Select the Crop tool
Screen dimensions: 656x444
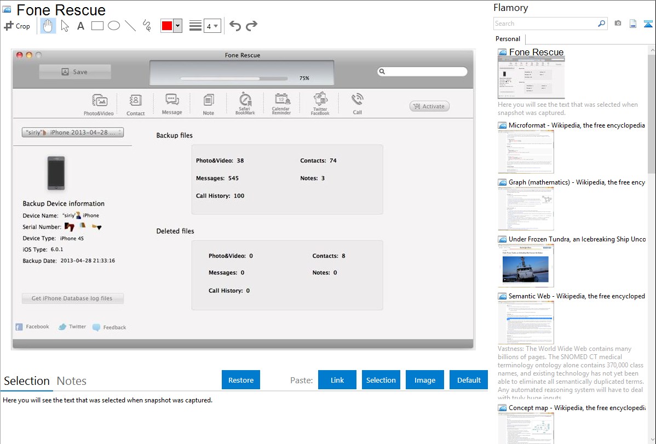tap(17, 26)
